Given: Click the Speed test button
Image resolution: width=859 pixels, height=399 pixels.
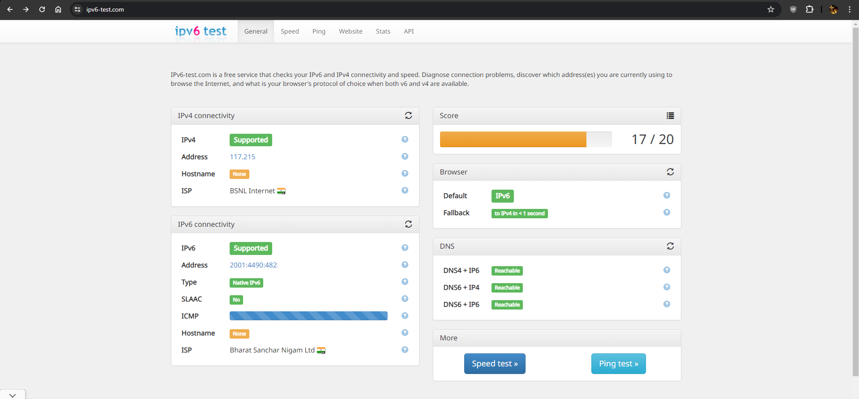Looking at the screenshot, I should [495, 364].
